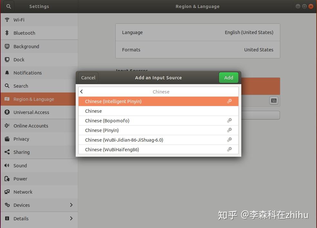The image size is (317, 228).
Task: Open preferences gear for Chinese (Pinyin)
Action: 229,130
